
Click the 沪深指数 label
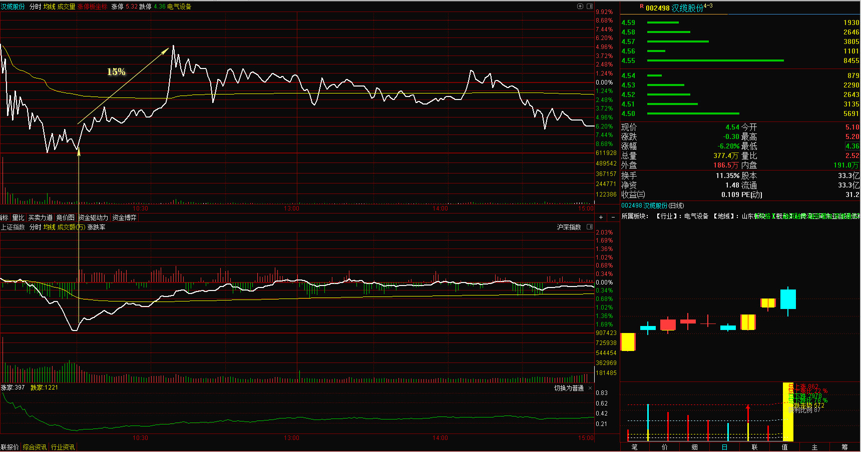coord(569,227)
